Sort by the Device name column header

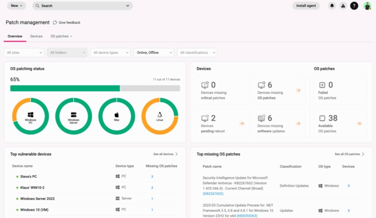[x=22, y=166]
